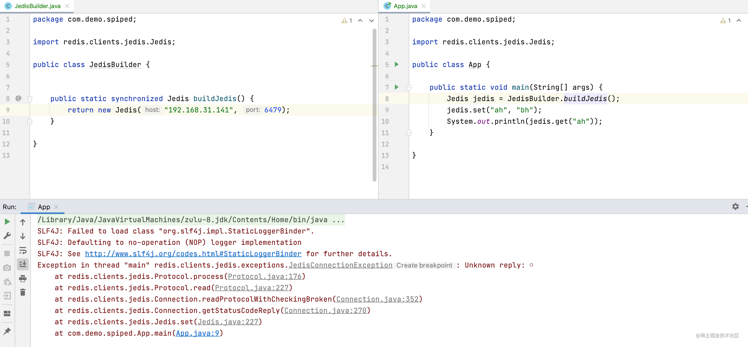Click the port number 6479
The height and width of the screenshot is (347, 748).
point(273,110)
